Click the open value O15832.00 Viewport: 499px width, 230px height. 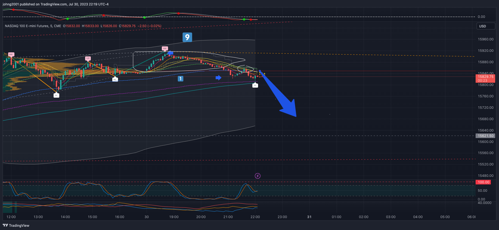click(72, 26)
